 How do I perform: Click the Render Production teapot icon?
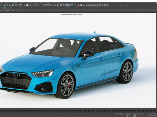tap(84, 5)
